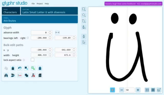Open the File menu
The height and width of the screenshot is (95, 164).
coord(33,4)
